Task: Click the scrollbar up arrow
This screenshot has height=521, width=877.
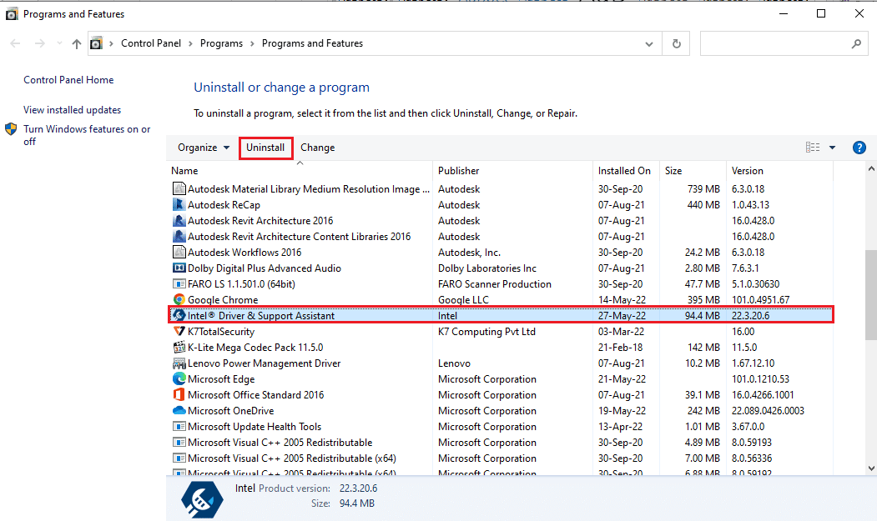Action: 871,168
